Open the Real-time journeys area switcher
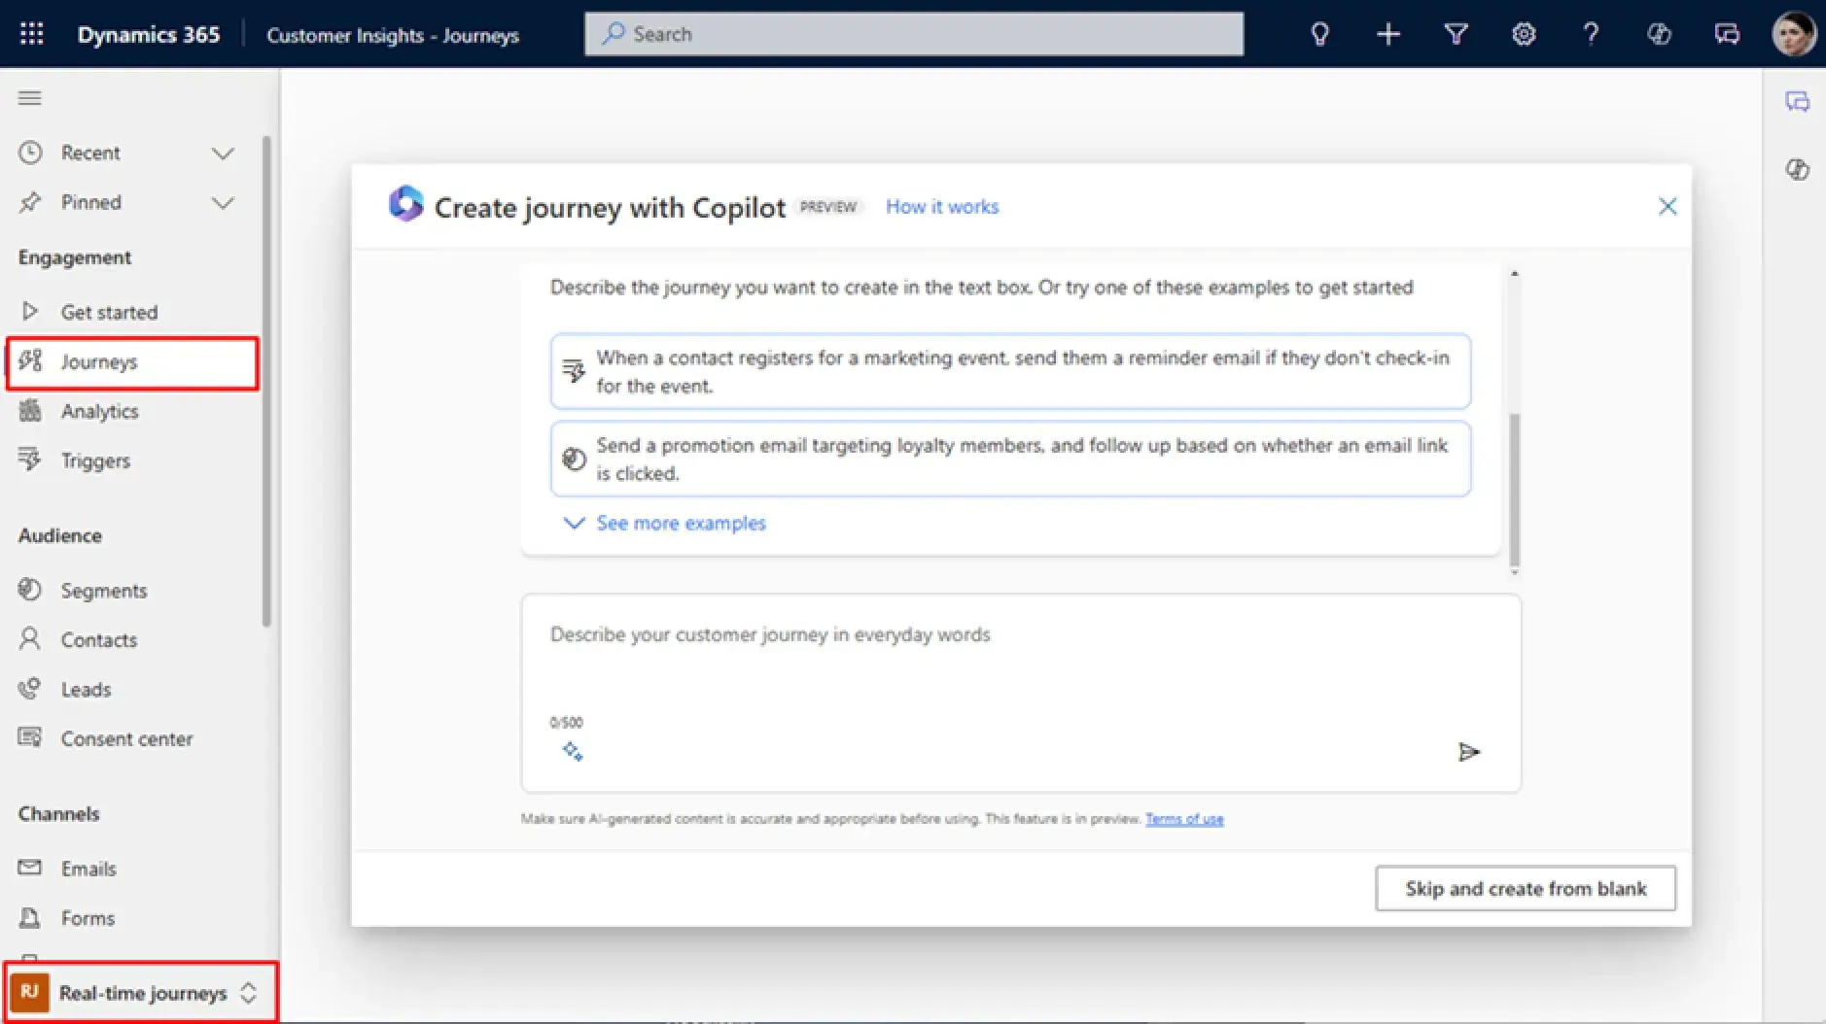 tap(141, 992)
